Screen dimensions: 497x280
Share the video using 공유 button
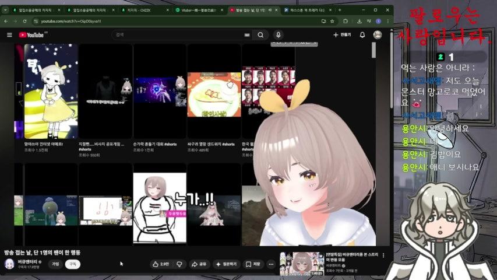199,264
